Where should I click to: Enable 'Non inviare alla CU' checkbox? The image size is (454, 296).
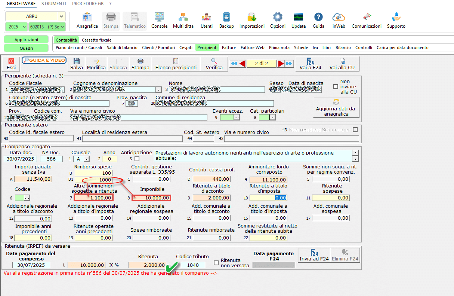pos(336,87)
